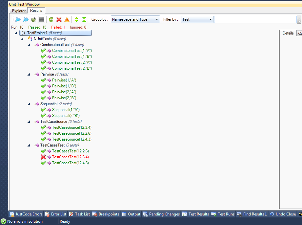Open the Group by Namespace and Type dropdown
The height and width of the screenshot is (225, 302).
[135, 19]
